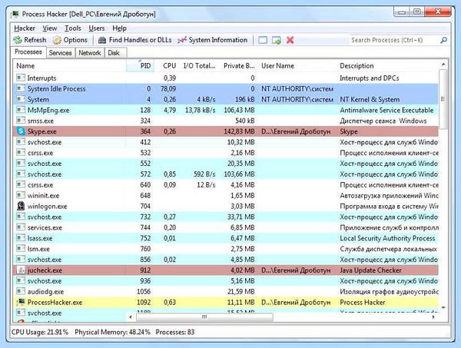
Task: Click the lsass.exe process icon
Action: click(x=21, y=238)
